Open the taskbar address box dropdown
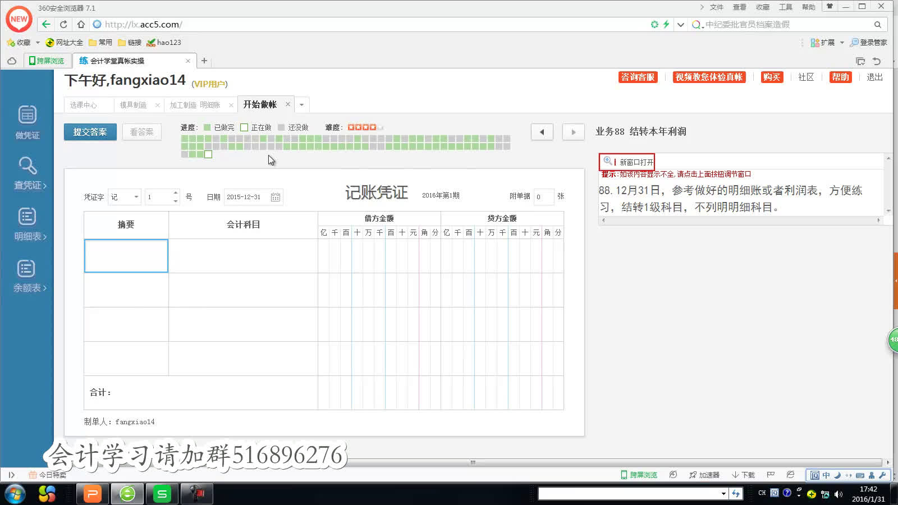The width and height of the screenshot is (898, 505). click(723, 494)
